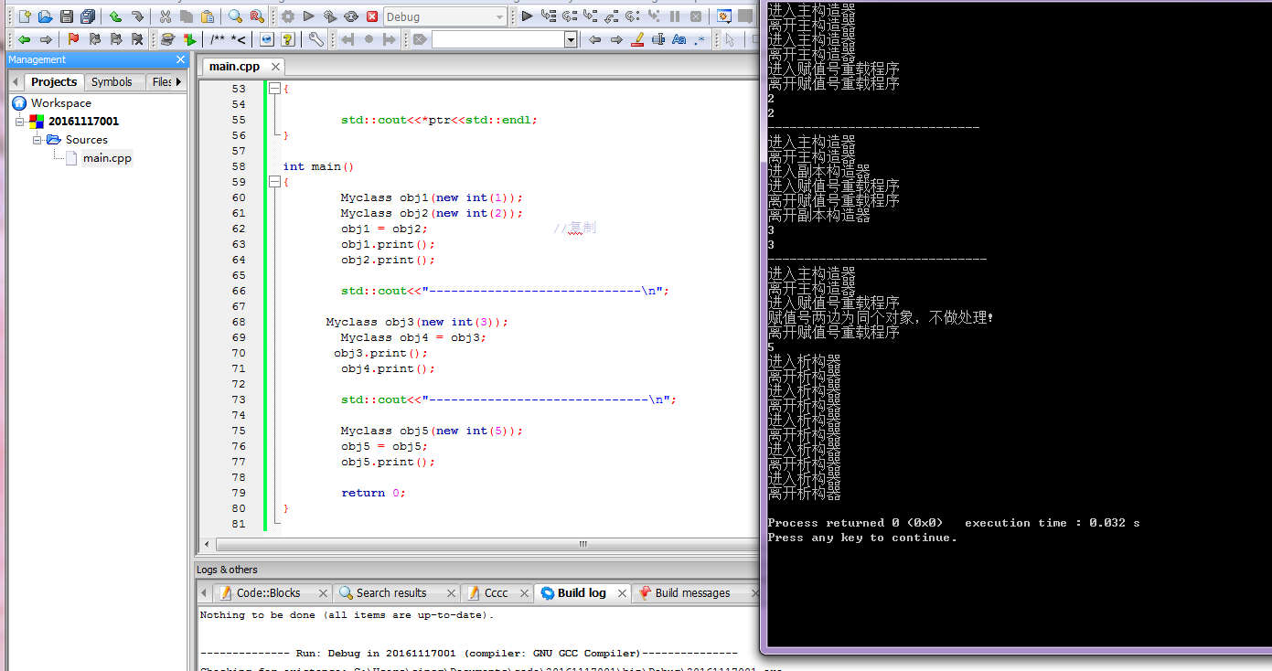Open debugging windows icon
Viewport: 1272px width, 671px height.
[x=724, y=16]
